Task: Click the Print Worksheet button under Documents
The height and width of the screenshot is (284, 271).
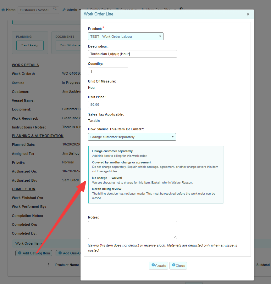Action: tap(68, 45)
